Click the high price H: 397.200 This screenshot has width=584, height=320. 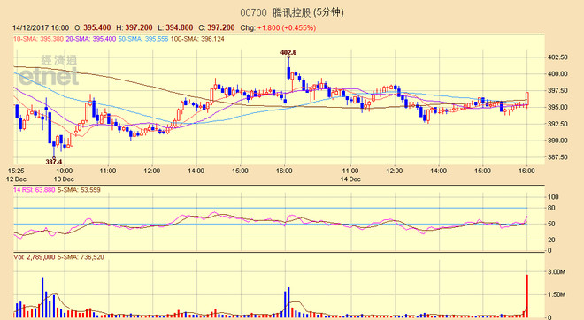click(134, 28)
